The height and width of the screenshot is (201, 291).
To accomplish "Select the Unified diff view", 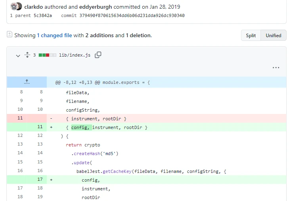I will coord(273,35).
